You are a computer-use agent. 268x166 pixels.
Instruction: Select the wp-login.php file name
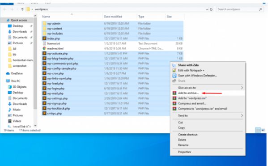(x=56, y=89)
